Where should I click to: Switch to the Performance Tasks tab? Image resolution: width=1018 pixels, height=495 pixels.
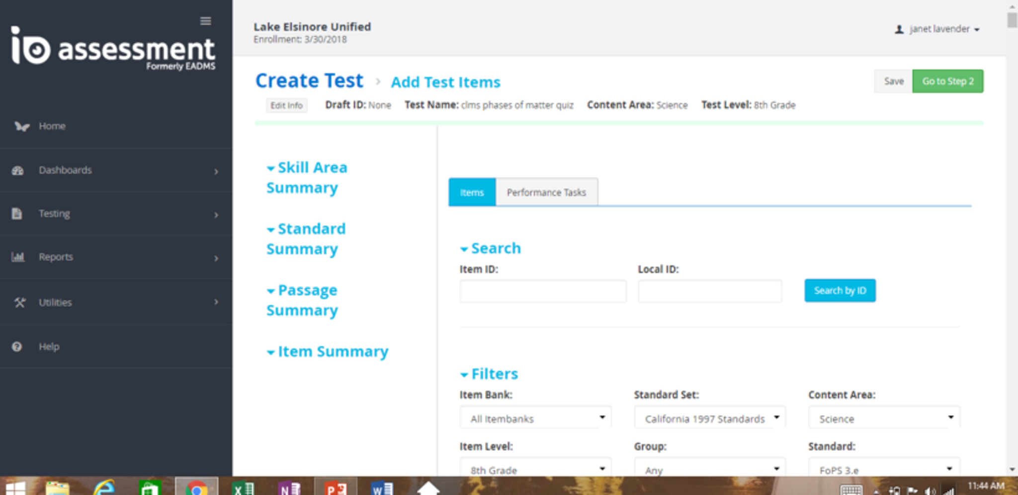pyautogui.click(x=546, y=192)
